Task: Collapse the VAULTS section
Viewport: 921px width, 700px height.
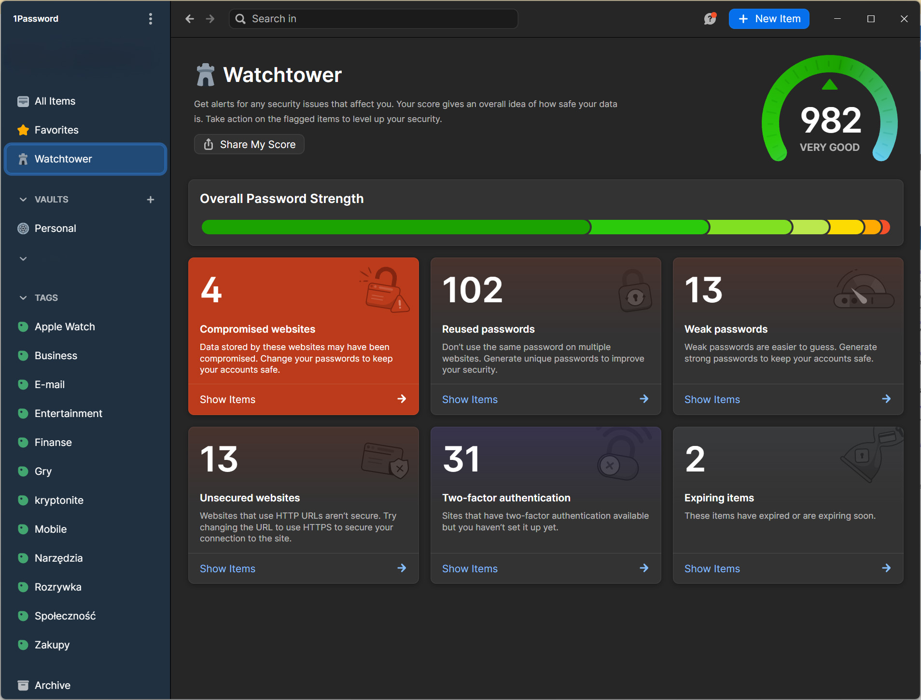Action: (23, 200)
